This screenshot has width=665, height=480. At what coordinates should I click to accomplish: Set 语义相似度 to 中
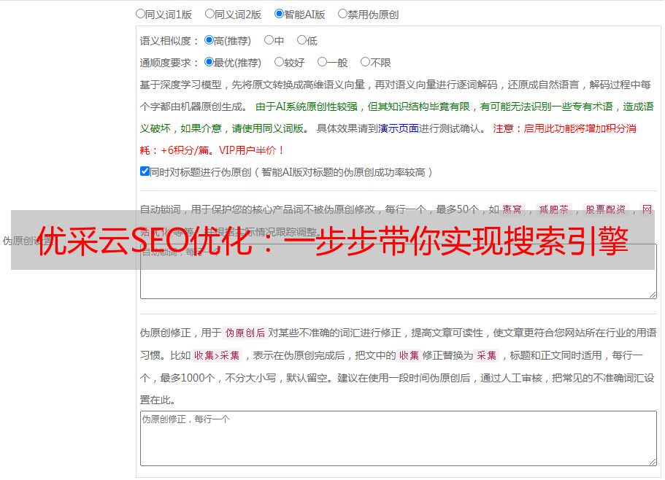(269, 41)
